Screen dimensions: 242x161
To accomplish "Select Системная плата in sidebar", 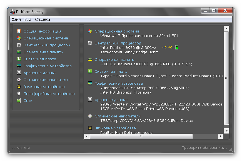I will click(40, 59).
